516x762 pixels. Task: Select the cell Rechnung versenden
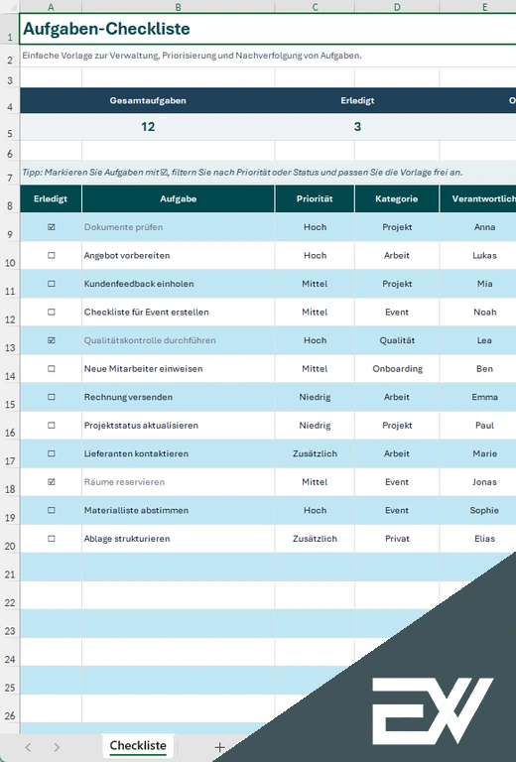point(179,397)
